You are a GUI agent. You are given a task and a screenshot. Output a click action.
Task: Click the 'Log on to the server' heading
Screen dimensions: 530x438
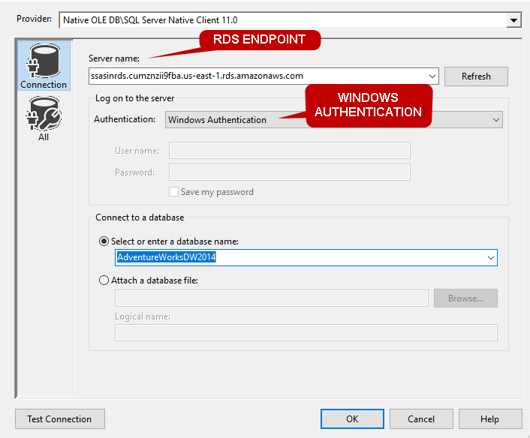134,98
